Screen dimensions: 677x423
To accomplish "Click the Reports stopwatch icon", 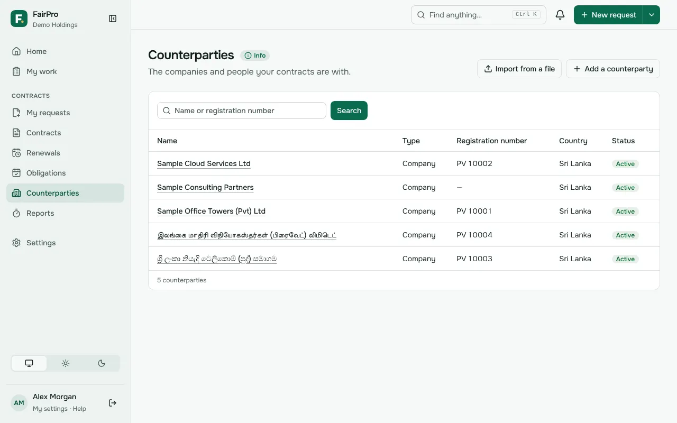I will tap(16, 213).
